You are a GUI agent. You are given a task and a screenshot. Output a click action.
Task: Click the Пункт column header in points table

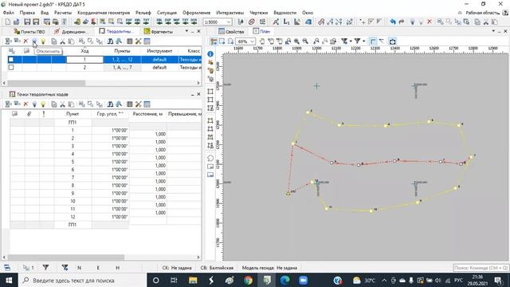click(x=73, y=114)
